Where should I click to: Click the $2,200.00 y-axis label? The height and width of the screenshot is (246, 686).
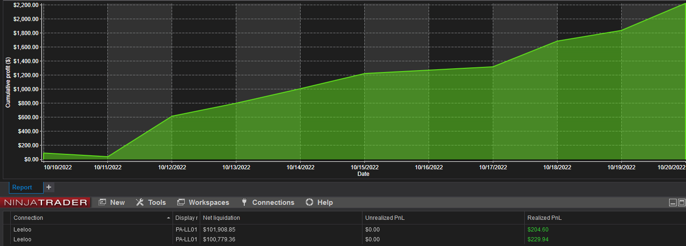26,5
